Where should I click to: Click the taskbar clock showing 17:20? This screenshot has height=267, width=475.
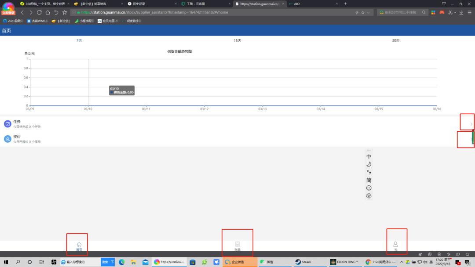(443, 262)
